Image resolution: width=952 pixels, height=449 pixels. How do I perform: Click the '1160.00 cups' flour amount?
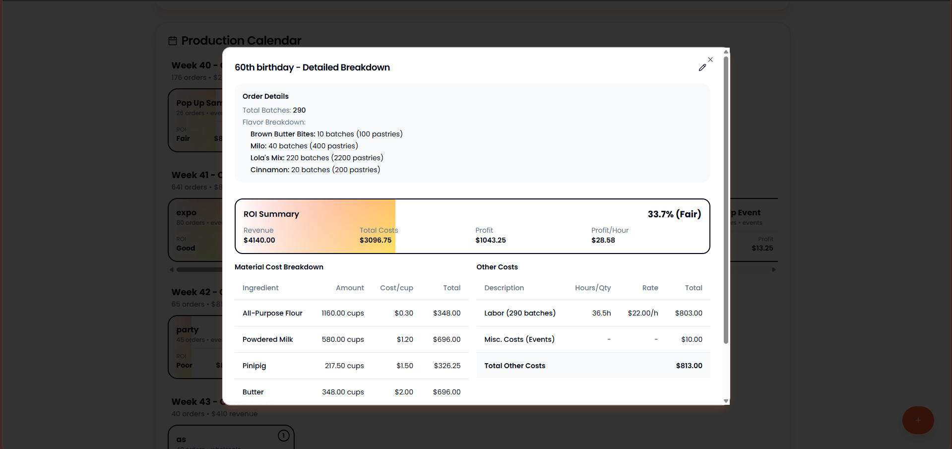343,313
